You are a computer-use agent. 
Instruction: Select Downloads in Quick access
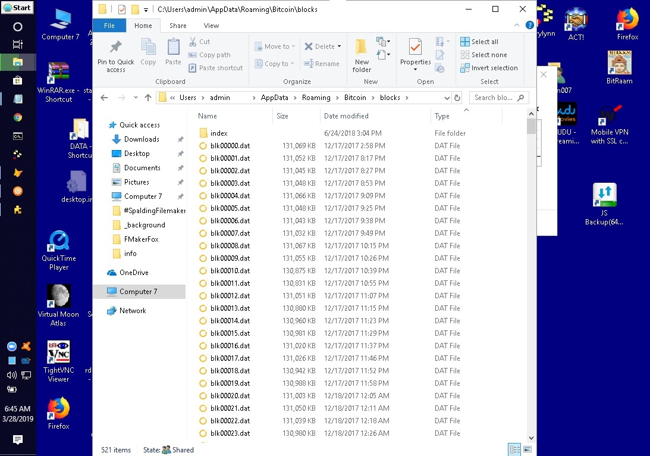click(x=142, y=139)
